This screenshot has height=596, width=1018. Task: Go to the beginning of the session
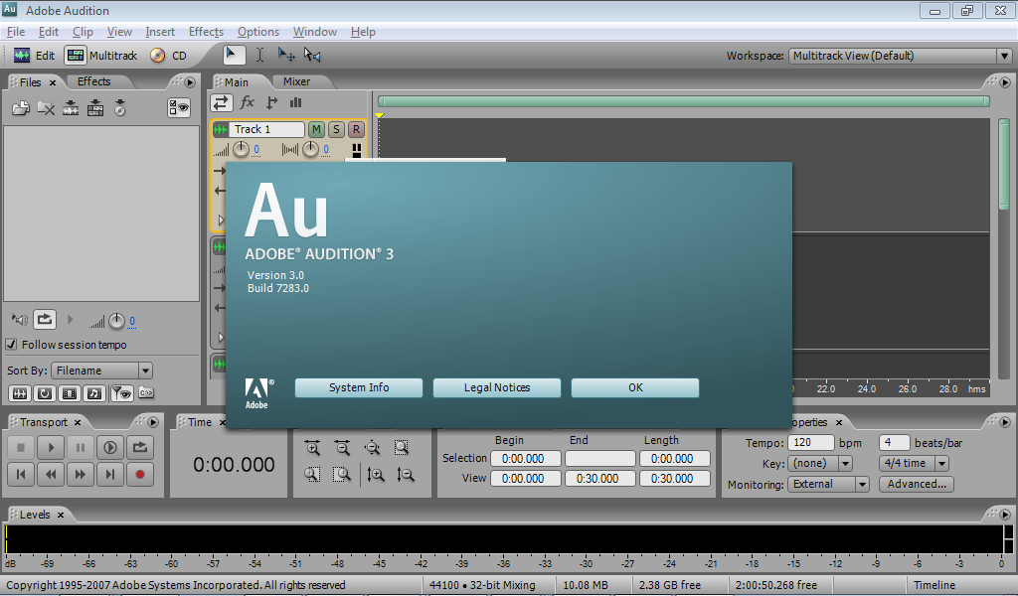(21, 475)
